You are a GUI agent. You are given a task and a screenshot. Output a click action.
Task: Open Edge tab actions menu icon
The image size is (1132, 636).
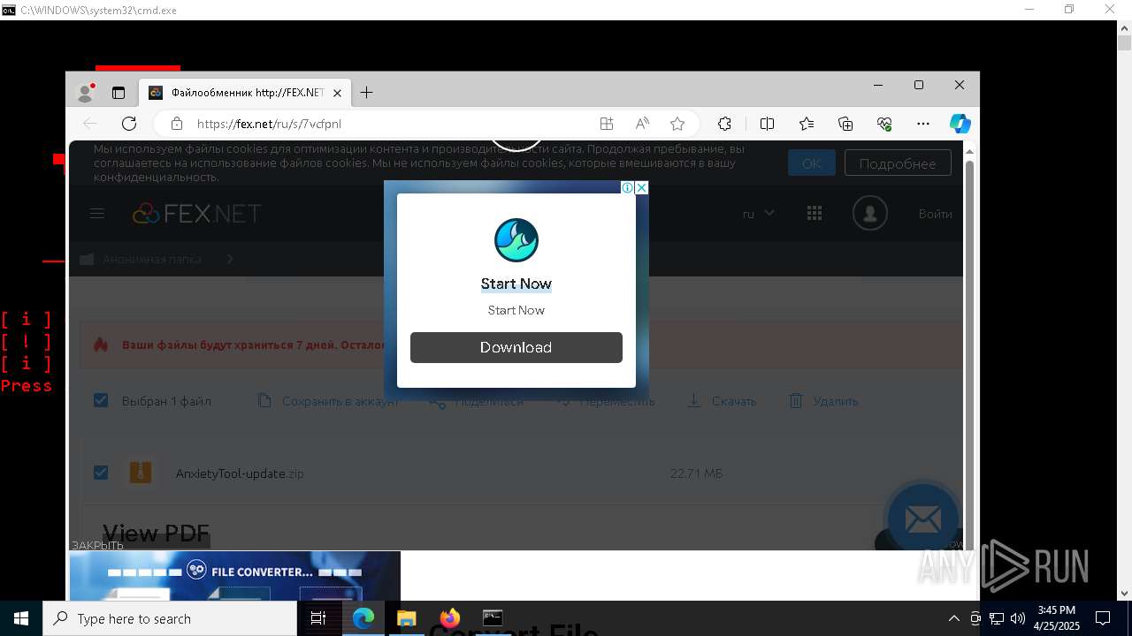click(119, 93)
